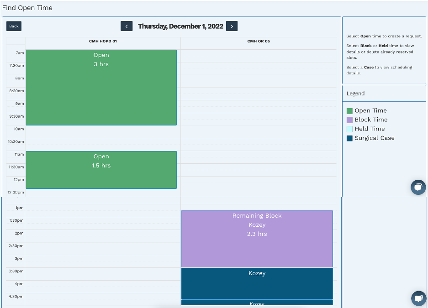
Task: Click the 9am time label
Action: tap(19, 104)
